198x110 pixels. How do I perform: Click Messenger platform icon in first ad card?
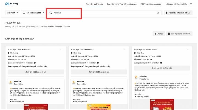(25, 60)
